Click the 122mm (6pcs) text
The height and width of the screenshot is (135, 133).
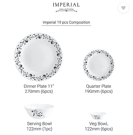point(99,129)
